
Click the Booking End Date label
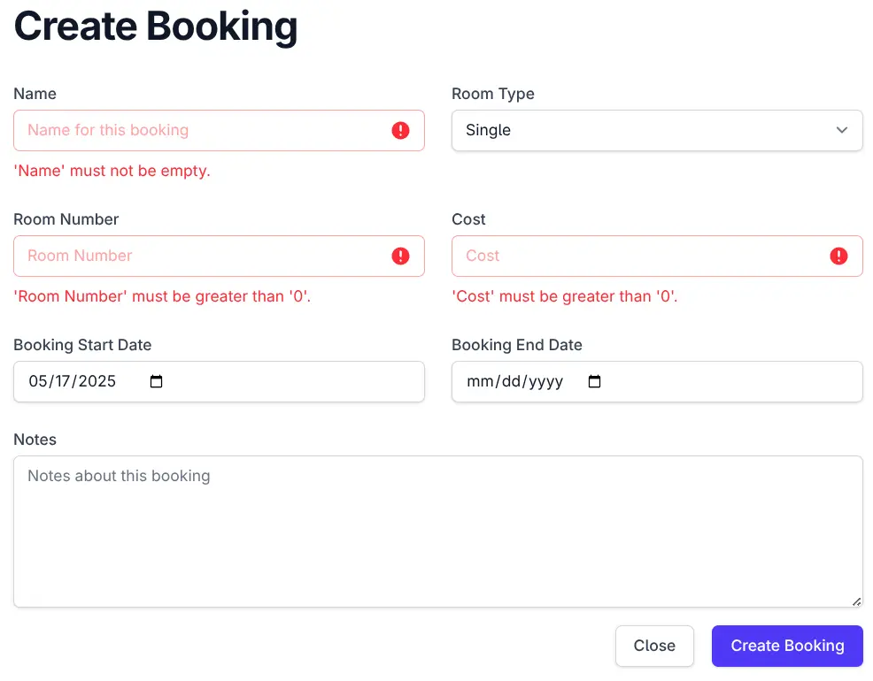(x=517, y=345)
